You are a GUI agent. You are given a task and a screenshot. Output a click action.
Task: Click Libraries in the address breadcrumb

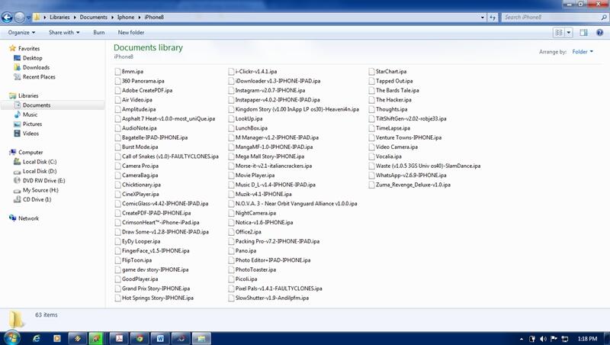(59, 17)
